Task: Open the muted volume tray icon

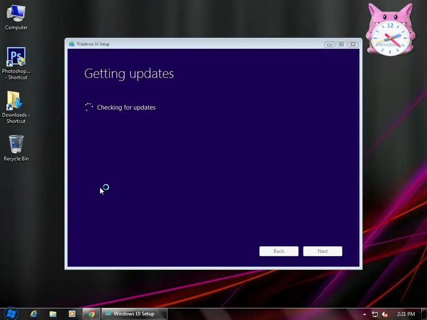Action: point(385,314)
